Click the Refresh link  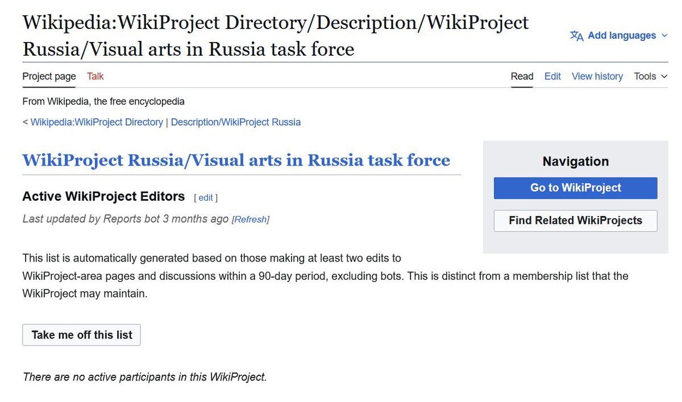(251, 219)
